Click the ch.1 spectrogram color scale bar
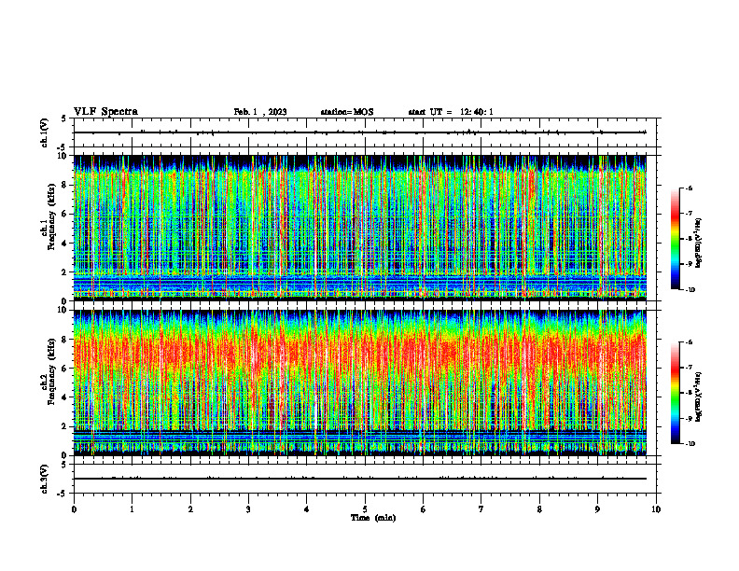The image size is (739, 571). [675, 239]
